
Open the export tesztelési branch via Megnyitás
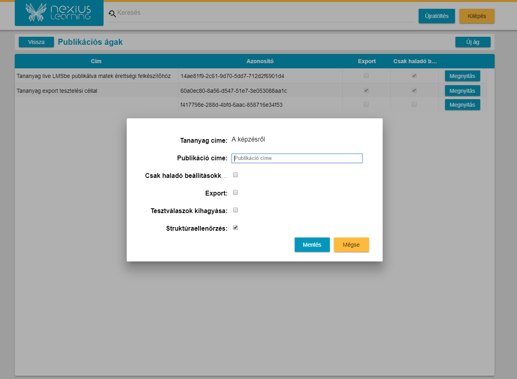pos(462,91)
